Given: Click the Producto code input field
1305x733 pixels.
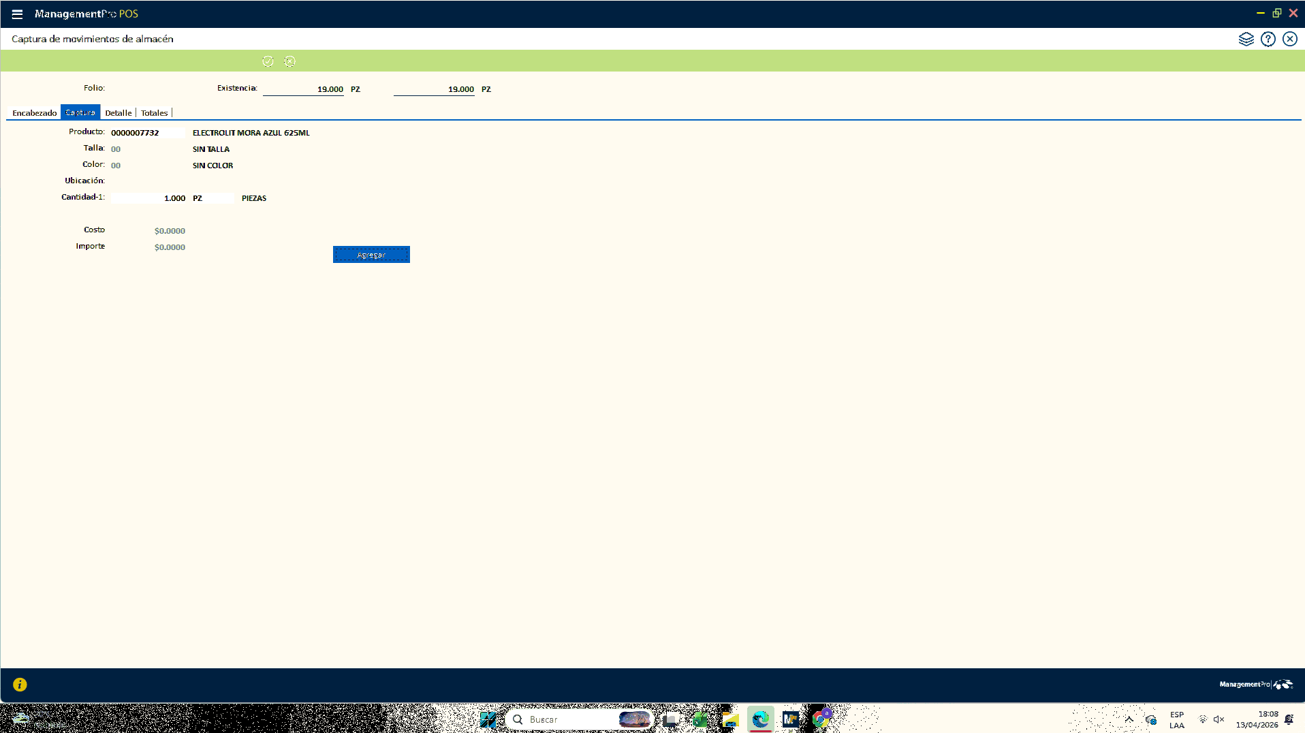Looking at the screenshot, I should pyautogui.click(x=146, y=133).
